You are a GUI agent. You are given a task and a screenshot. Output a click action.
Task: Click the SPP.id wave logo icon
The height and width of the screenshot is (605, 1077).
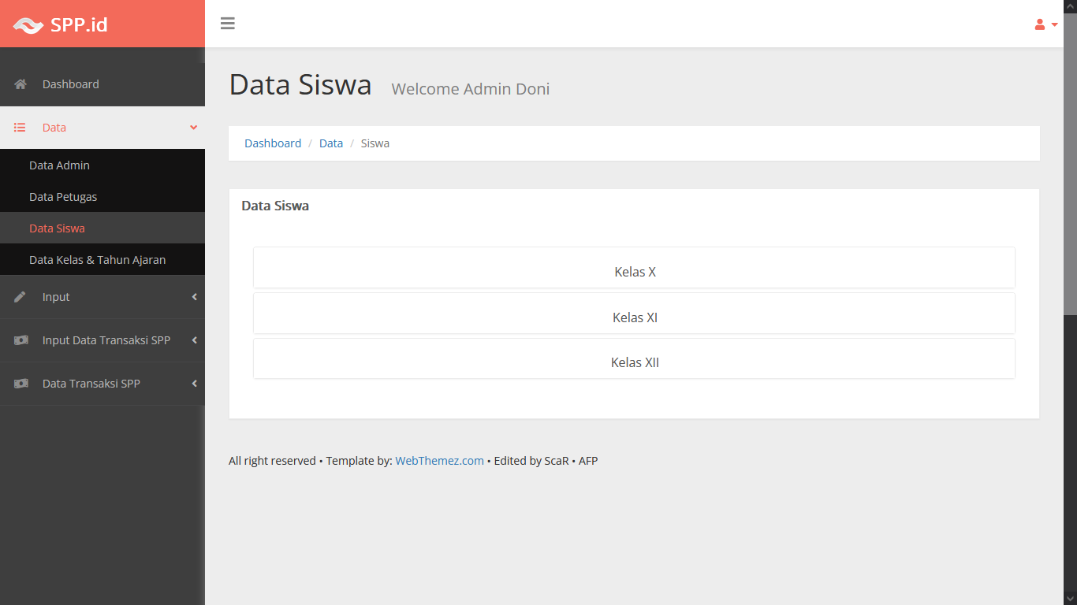pyautogui.click(x=28, y=25)
